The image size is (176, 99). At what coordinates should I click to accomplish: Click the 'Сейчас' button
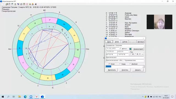point(125,42)
